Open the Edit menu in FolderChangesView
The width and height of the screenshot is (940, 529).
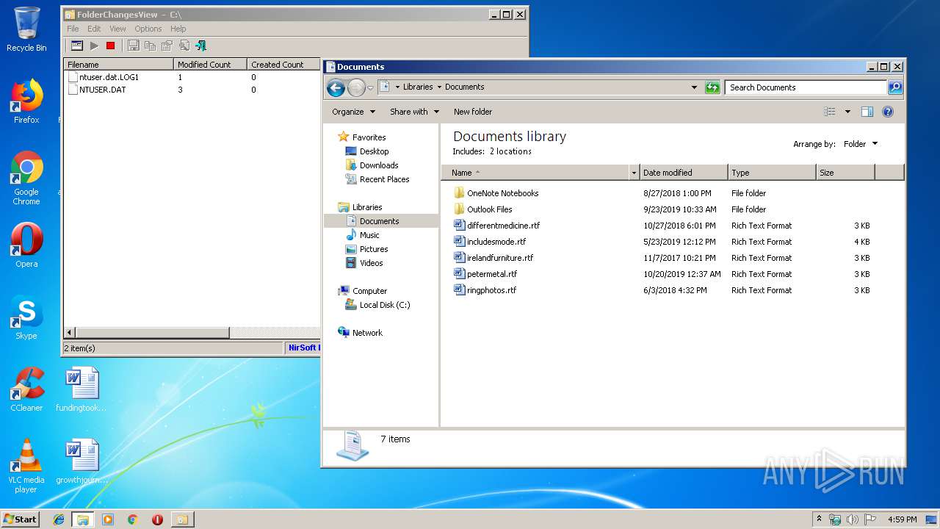[94, 29]
